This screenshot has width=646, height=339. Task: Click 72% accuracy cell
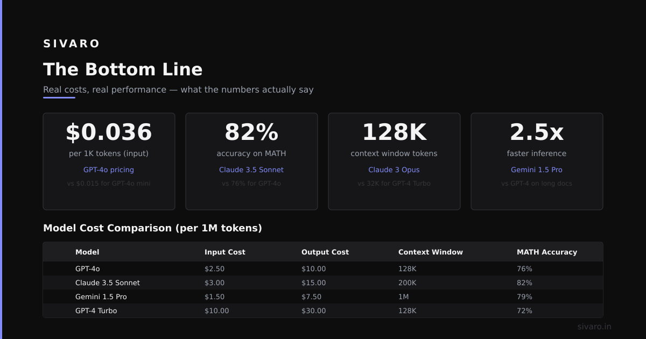tap(525, 310)
